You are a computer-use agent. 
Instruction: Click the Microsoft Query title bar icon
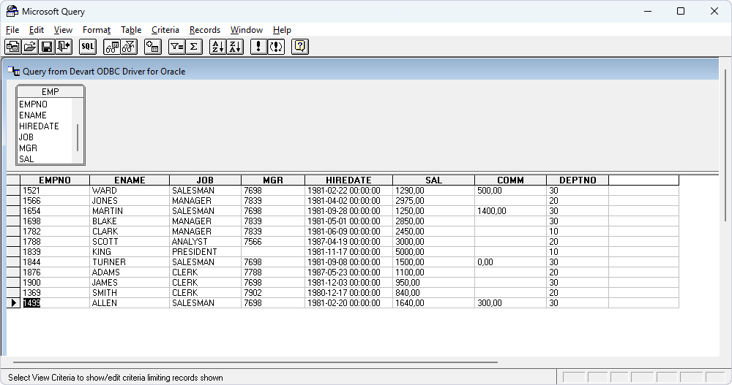[x=12, y=11]
